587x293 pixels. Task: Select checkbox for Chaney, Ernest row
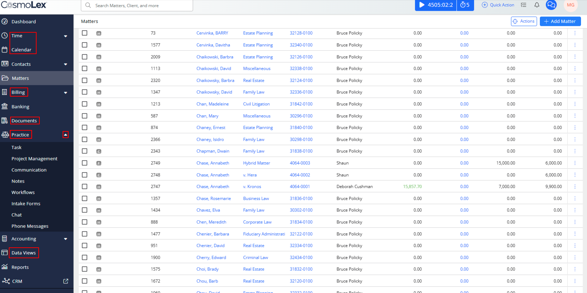coord(84,127)
